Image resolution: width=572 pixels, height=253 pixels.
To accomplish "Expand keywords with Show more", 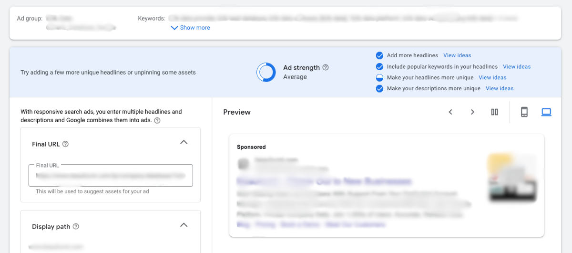I will pos(191,28).
